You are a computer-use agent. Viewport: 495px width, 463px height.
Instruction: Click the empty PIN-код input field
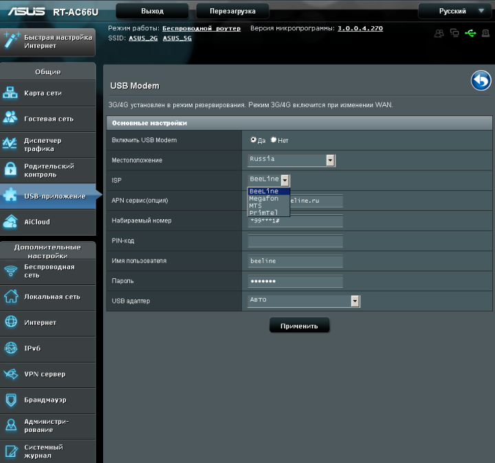pos(295,241)
